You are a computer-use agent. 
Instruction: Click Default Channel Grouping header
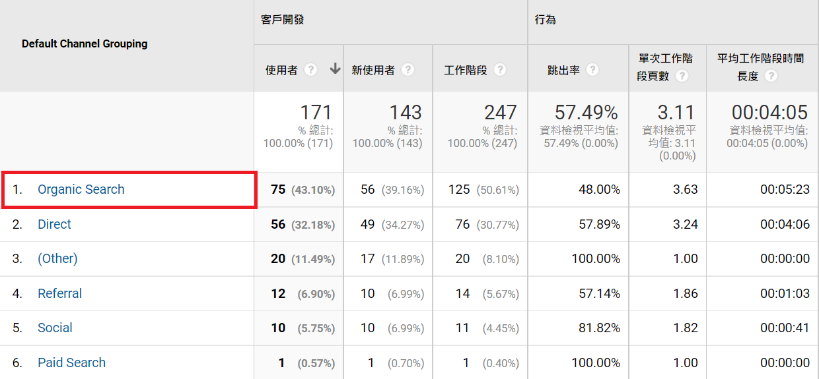(85, 44)
